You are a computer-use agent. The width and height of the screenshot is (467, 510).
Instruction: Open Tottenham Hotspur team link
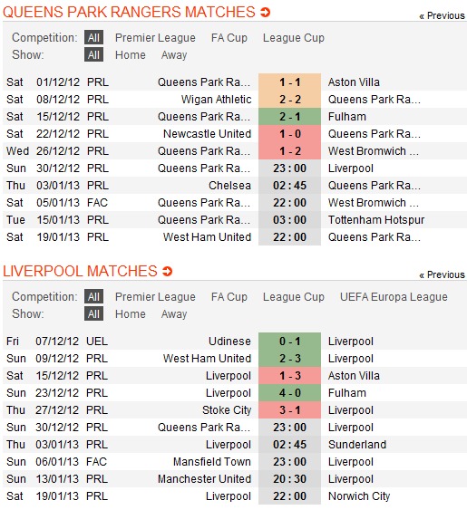tap(376, 220)
